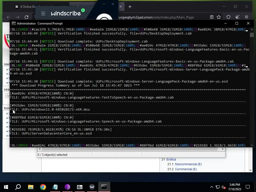The image size is (256, 192).
Task: Click the Command Prompt taskbar icon
Action: coord(104,187)
